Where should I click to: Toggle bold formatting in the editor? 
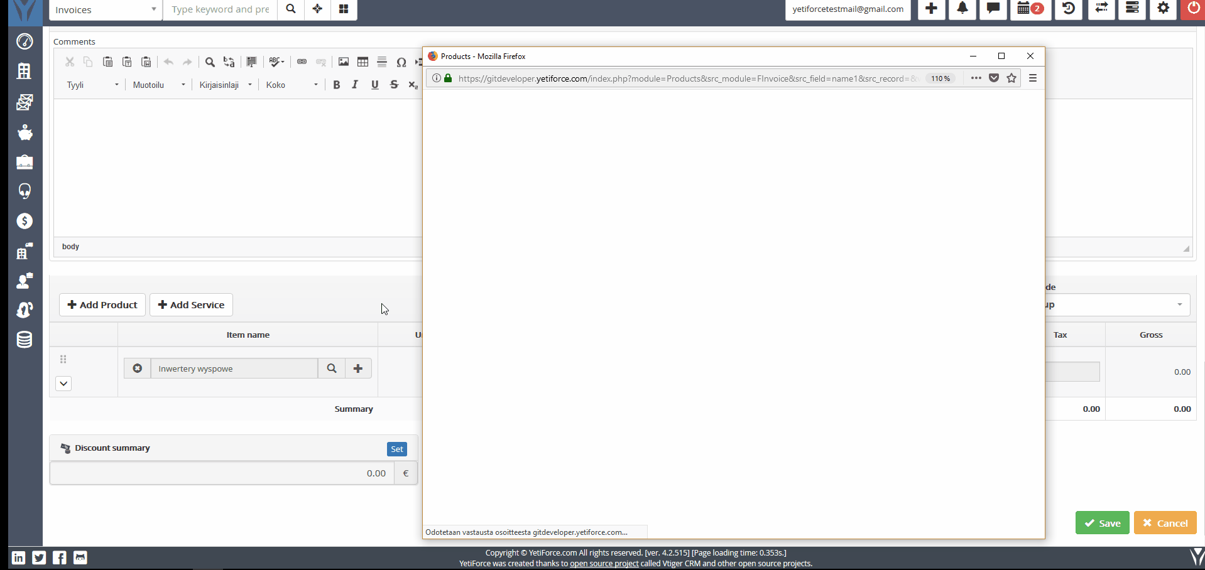coord(337,85)
